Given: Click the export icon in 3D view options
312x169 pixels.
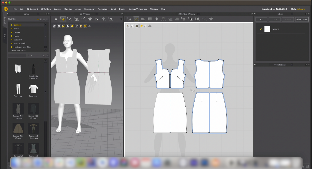Looking at the screenshot, I should pos(90,26).
